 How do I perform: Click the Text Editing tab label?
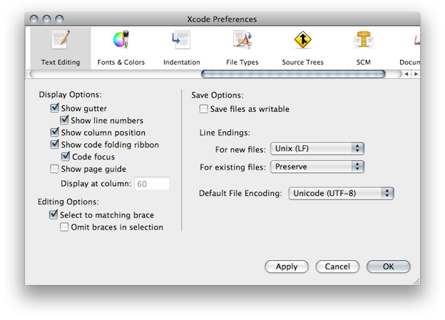[x=61, y=62]
